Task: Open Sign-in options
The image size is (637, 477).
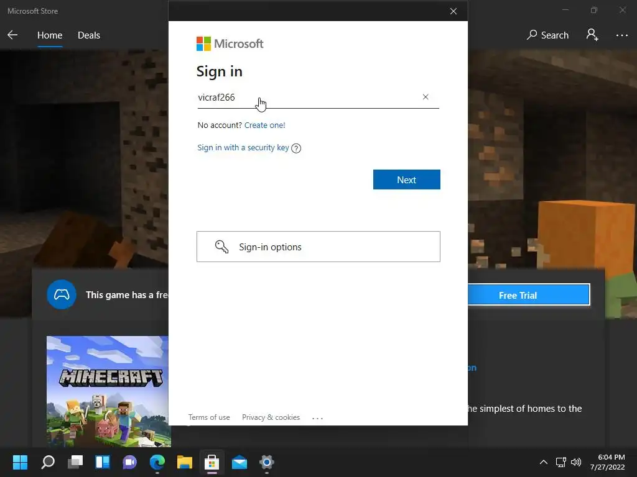Action: pyautogui.click(x=318, y=247)
